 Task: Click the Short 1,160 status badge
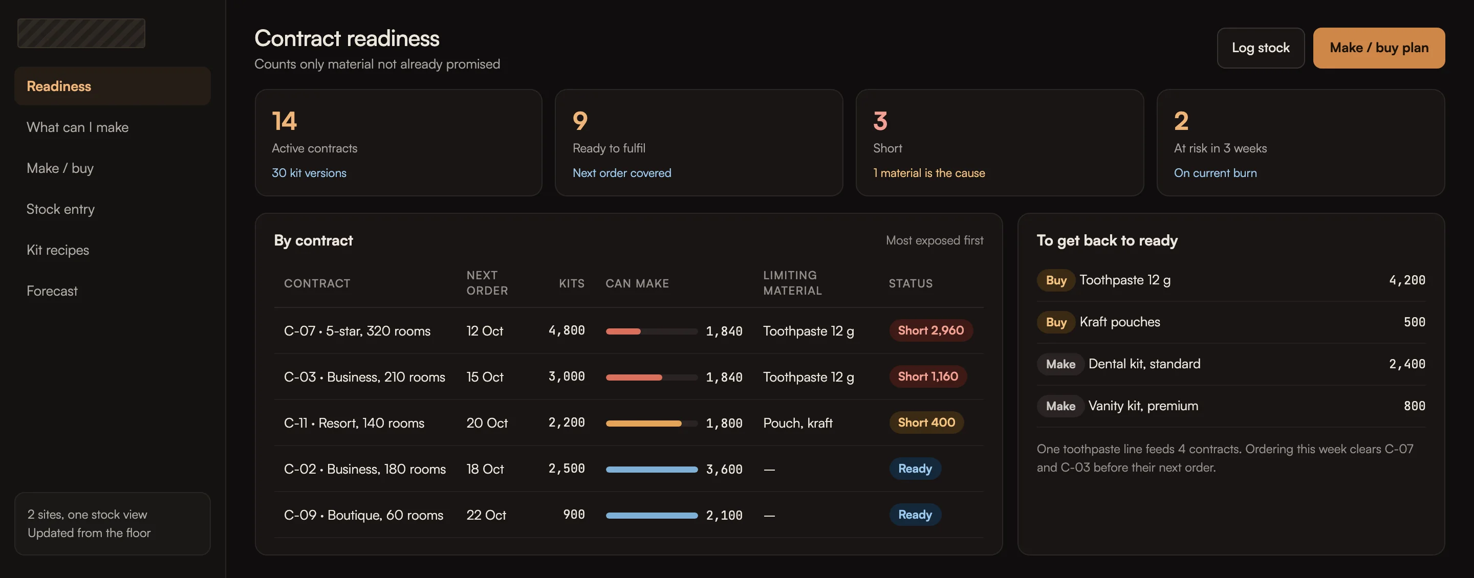pyautogui.click(x=927, y=376)
